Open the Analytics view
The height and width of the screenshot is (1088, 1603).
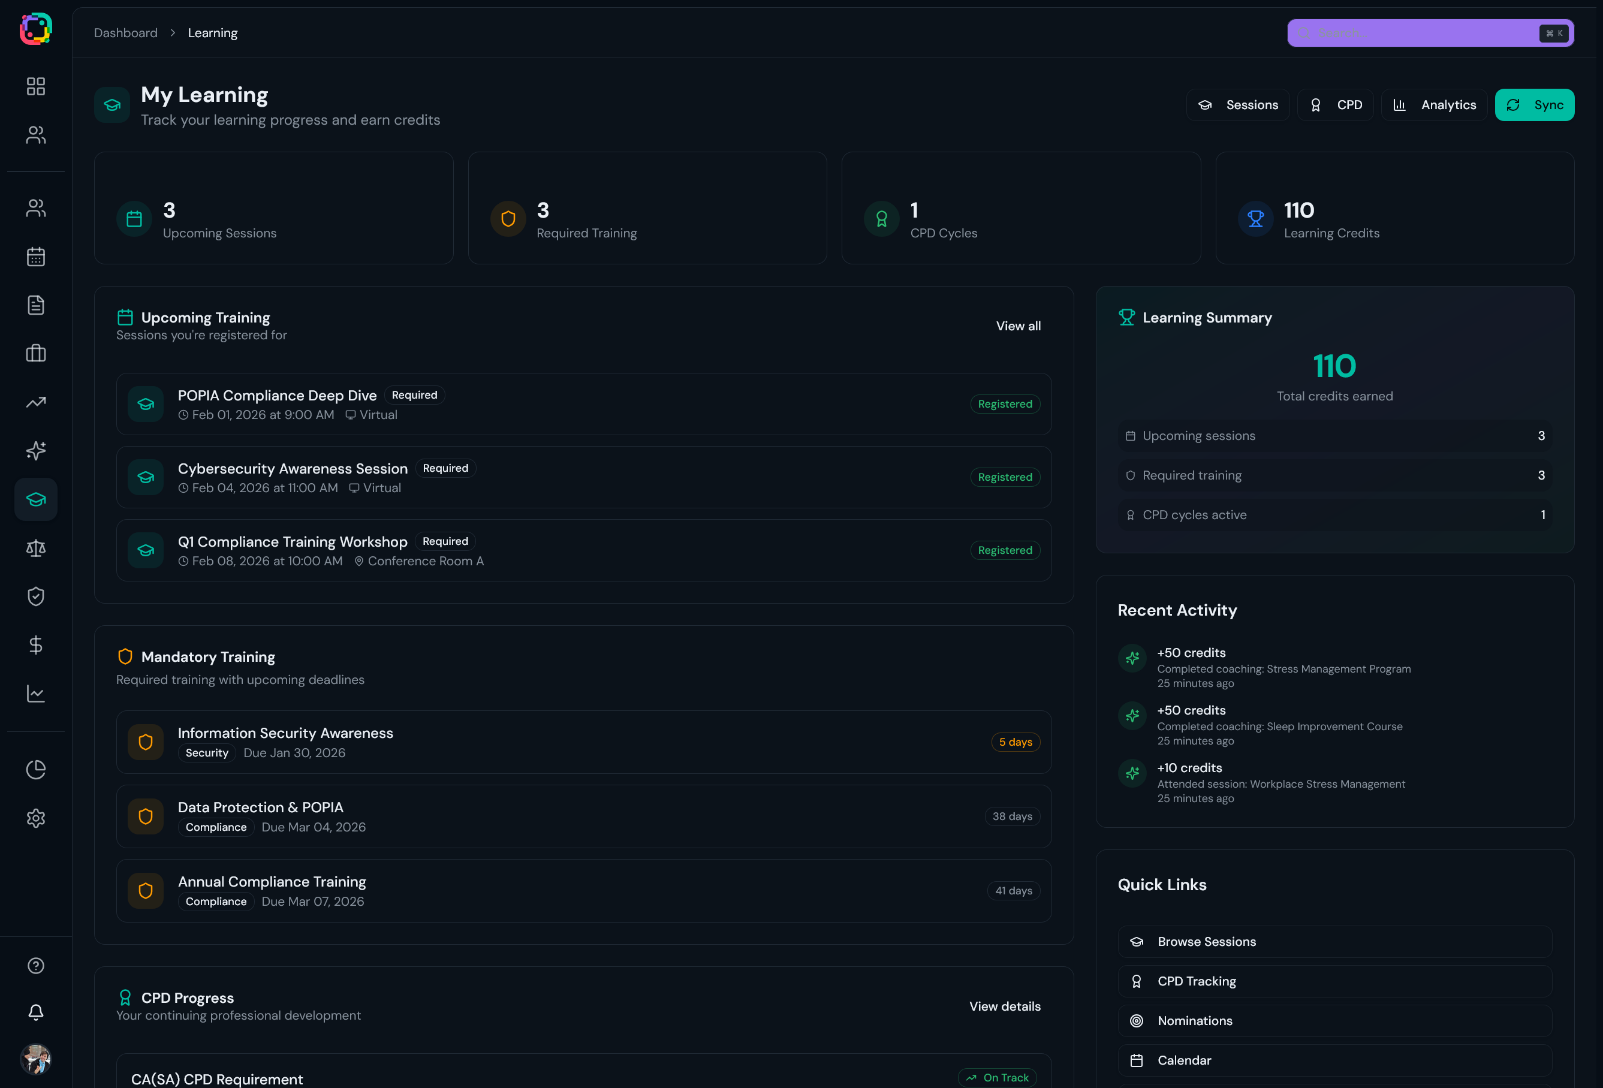[1434, 105]
